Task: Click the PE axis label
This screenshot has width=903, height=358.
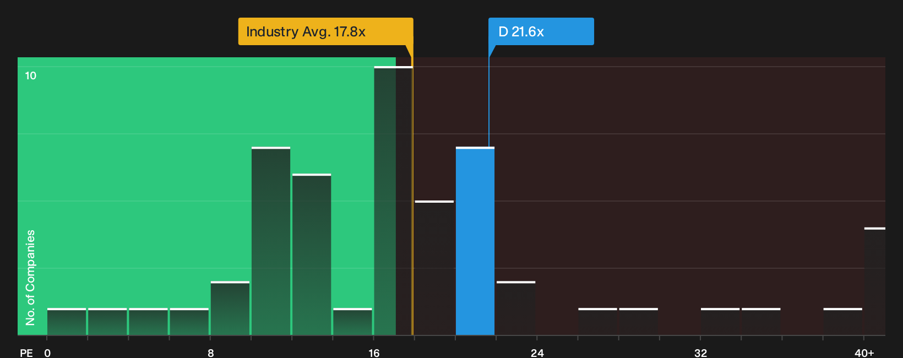Action: pos(26,353)
